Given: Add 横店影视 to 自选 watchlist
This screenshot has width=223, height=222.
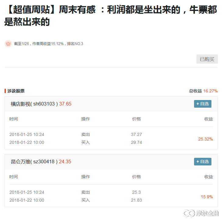Looking at the screenshot, I should (203, 104).
